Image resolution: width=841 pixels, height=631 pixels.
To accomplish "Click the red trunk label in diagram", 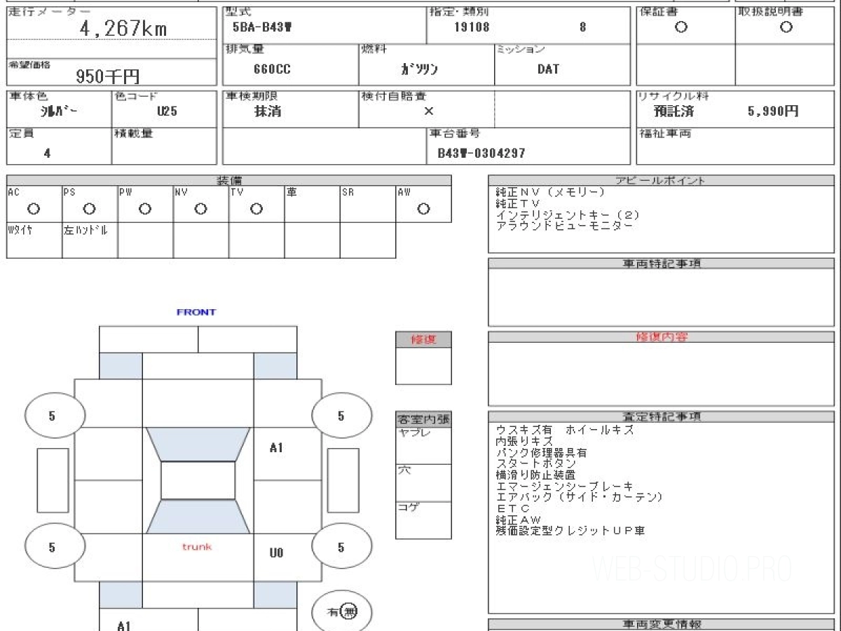I will pyautogui.click(x=197, y=546).
